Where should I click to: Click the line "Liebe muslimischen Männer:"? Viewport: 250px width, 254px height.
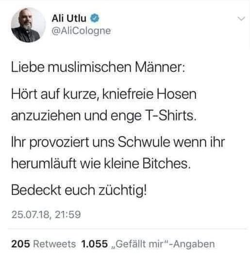click(x=98, y=67)
